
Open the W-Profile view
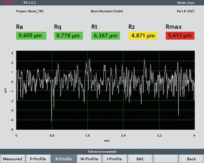89,159
